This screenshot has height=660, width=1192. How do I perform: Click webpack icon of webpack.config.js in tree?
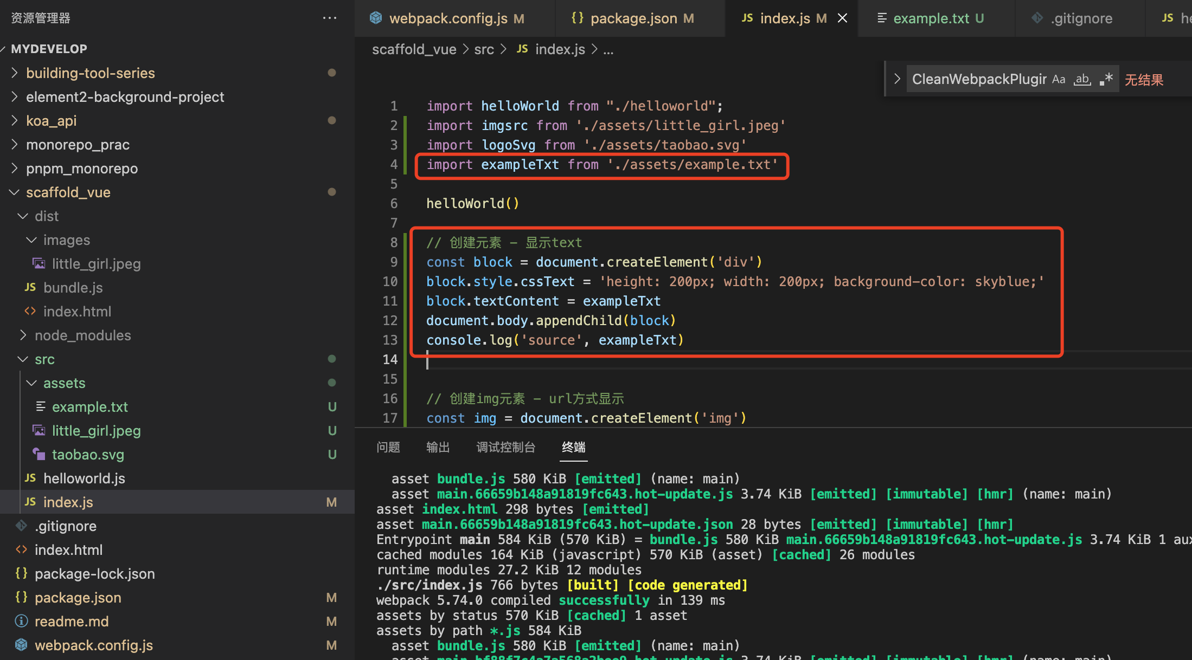(22, 645)
